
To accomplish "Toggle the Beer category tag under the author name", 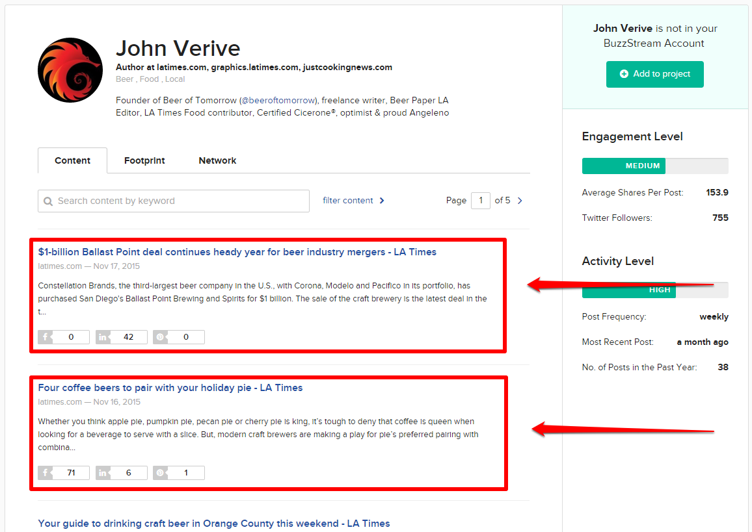I will click(124, 79).
